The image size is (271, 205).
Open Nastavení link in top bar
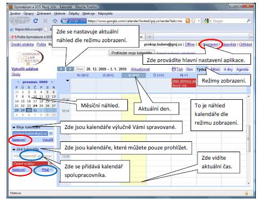click(210, 44)
